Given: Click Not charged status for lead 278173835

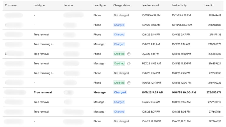Looking at the screenshot, I should pyautogui.click(x=121, y=73).
